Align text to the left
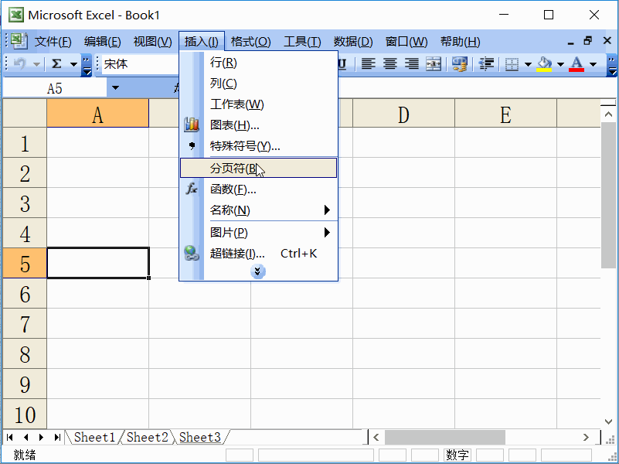This screenshot has width=619, height=464. pyautogui.click(x=369, y=63)
